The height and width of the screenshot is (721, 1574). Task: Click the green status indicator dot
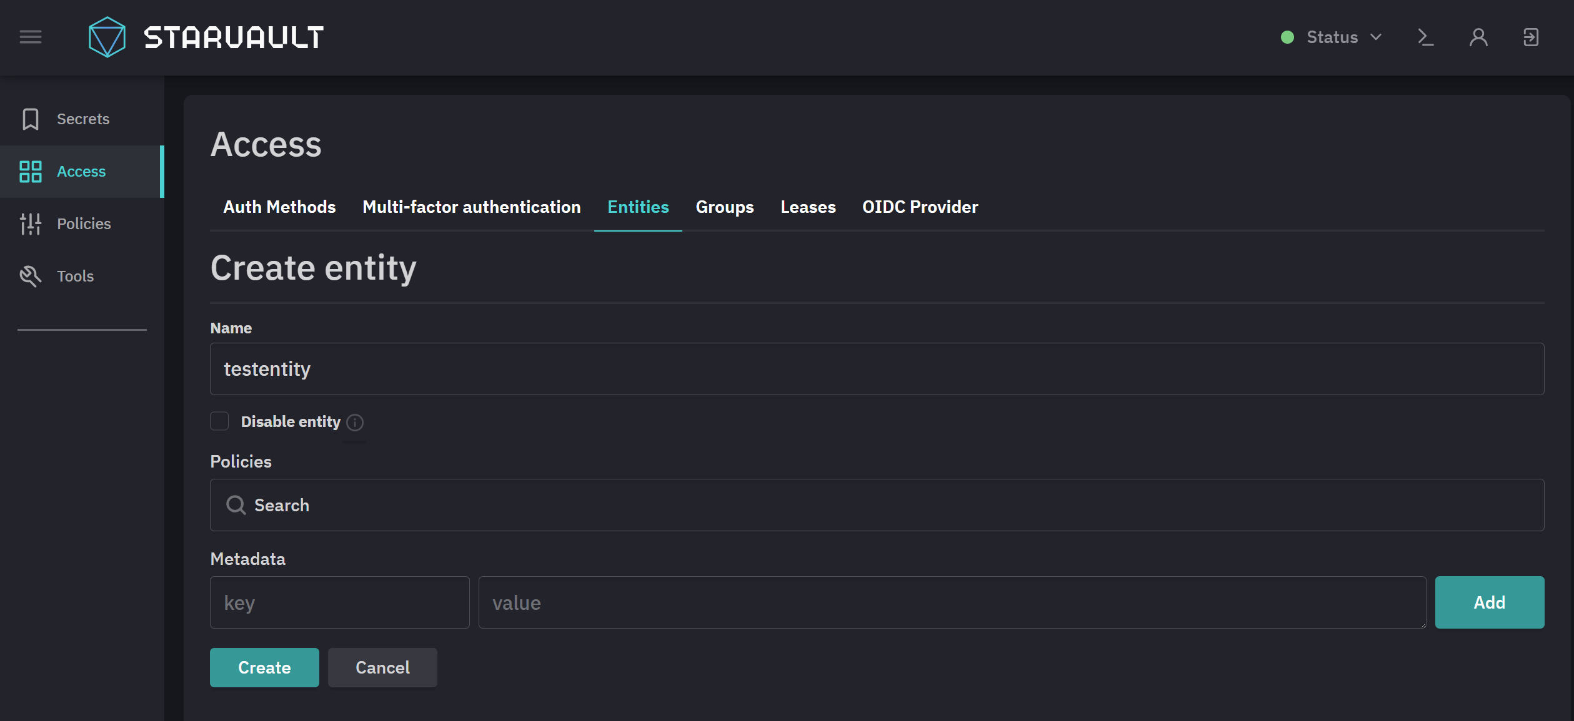[1287, 37]
